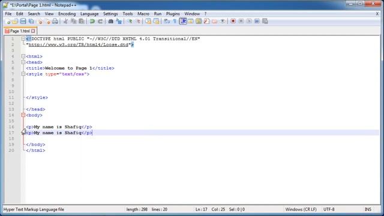Click Run Macro Multiple Times icon
Screen dimensions: 384x216
tap(257, 22)
